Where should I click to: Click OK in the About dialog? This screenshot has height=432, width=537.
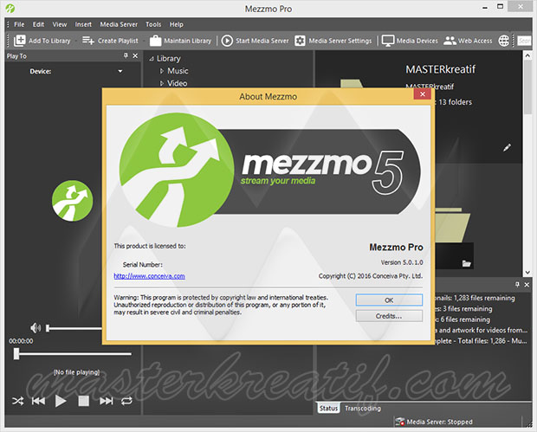click(389, 300)
